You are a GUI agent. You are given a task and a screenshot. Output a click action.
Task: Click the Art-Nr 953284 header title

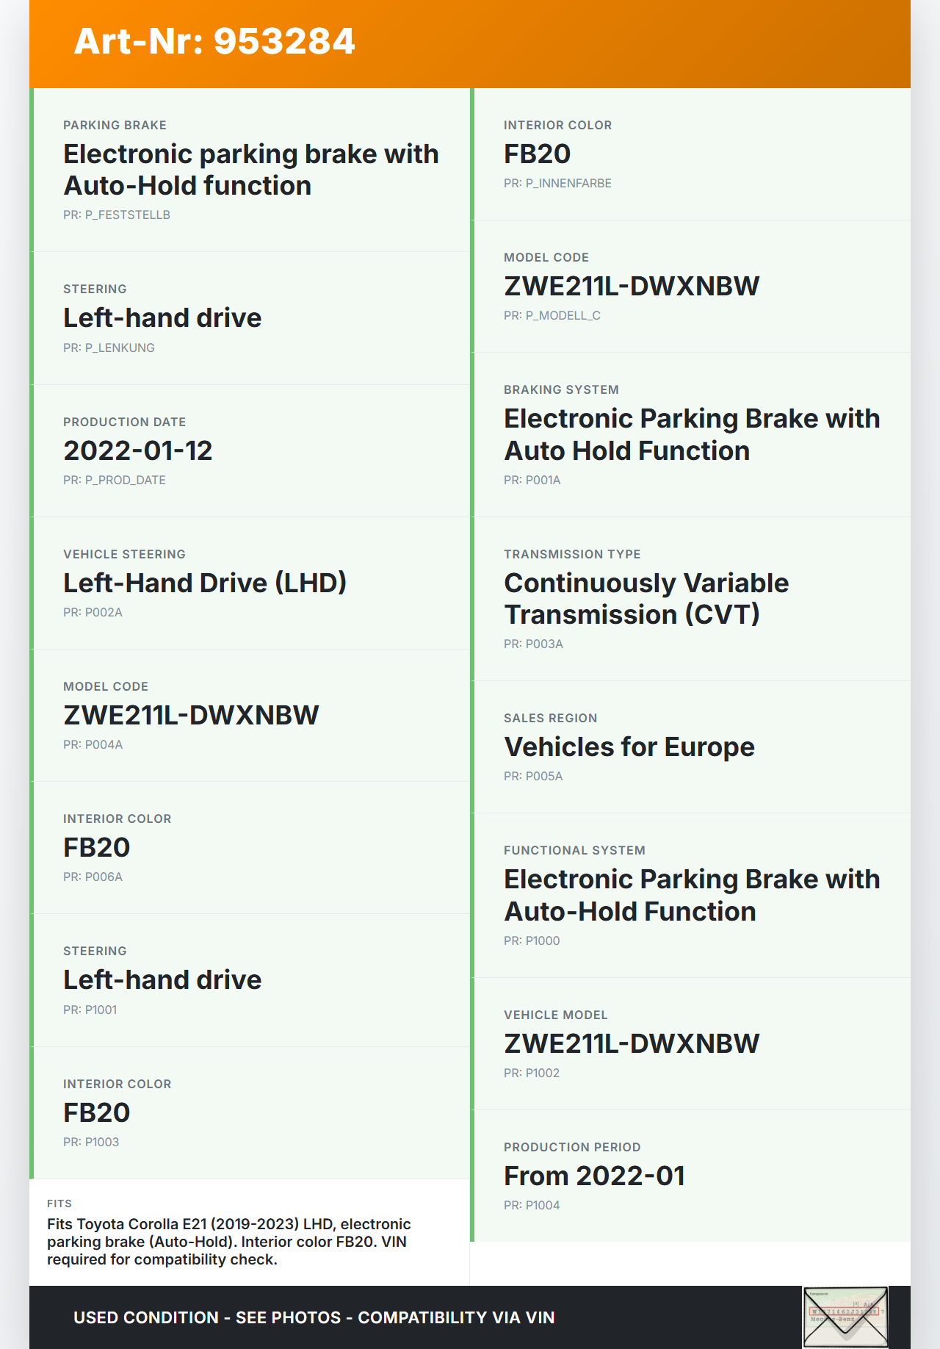click(x=214, y=41)
